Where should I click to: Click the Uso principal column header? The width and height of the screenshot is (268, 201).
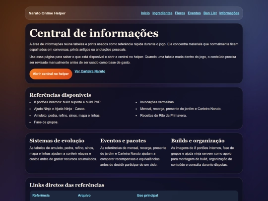(147, 196)
